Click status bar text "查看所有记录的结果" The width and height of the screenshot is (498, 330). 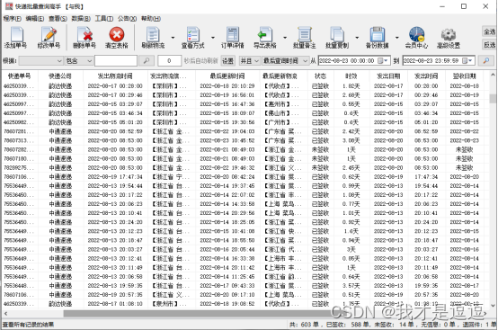click(28, 325)
